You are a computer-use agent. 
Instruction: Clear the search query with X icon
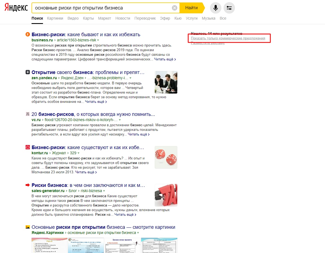point(175,8)
